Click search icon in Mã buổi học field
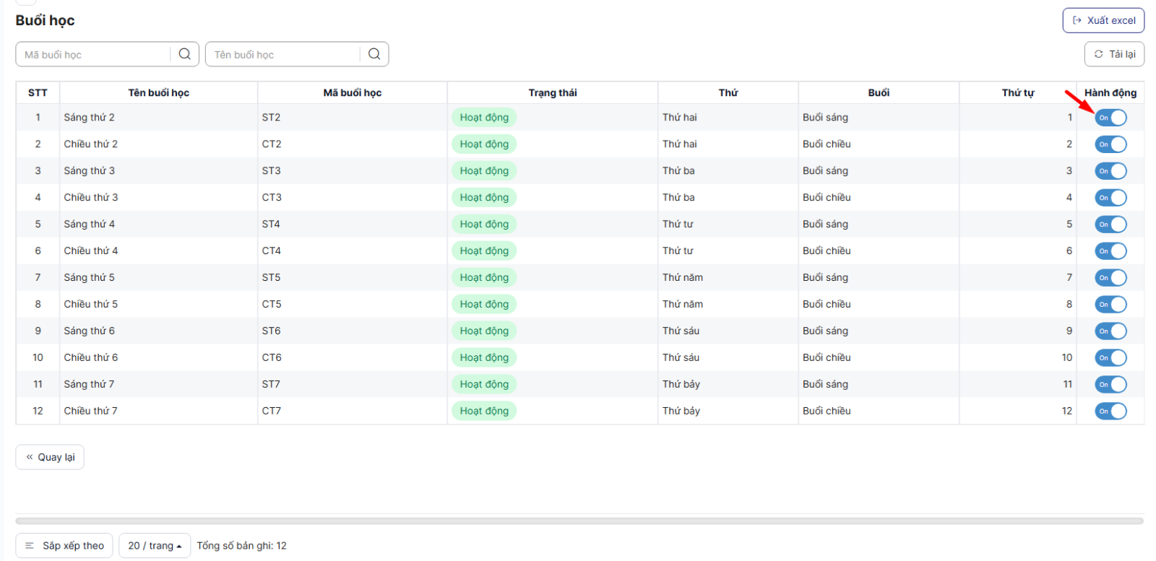Screen dimensions: 1156x561 click(x=184, y=54)
